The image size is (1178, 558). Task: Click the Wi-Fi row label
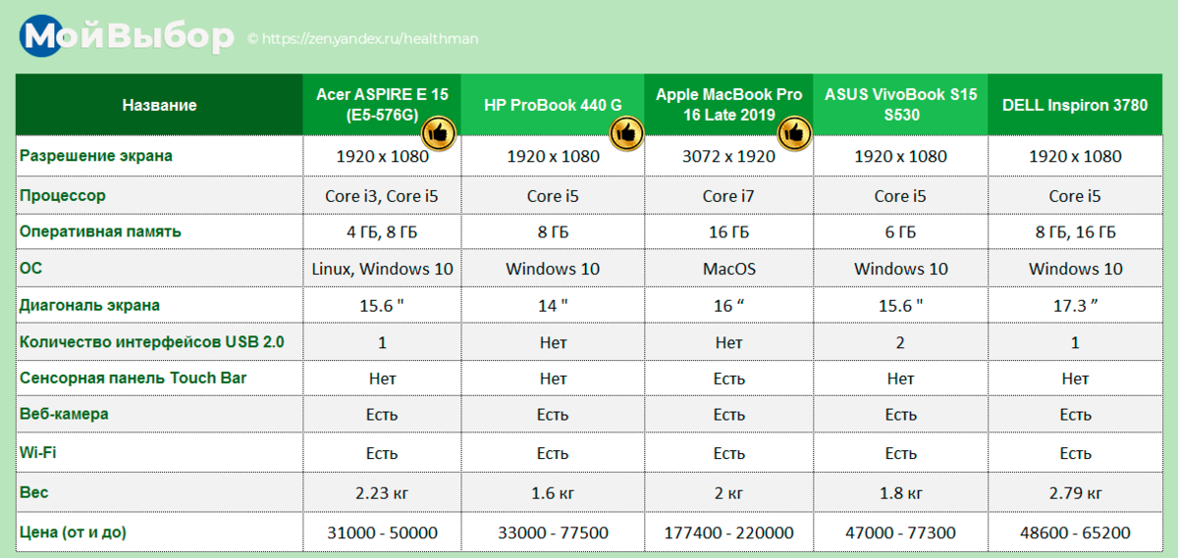pyautogui.click(x=36, y=453)
